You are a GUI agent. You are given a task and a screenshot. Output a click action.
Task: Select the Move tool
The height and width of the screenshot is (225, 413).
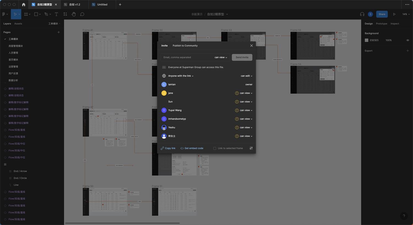click(x=15, y=14)
